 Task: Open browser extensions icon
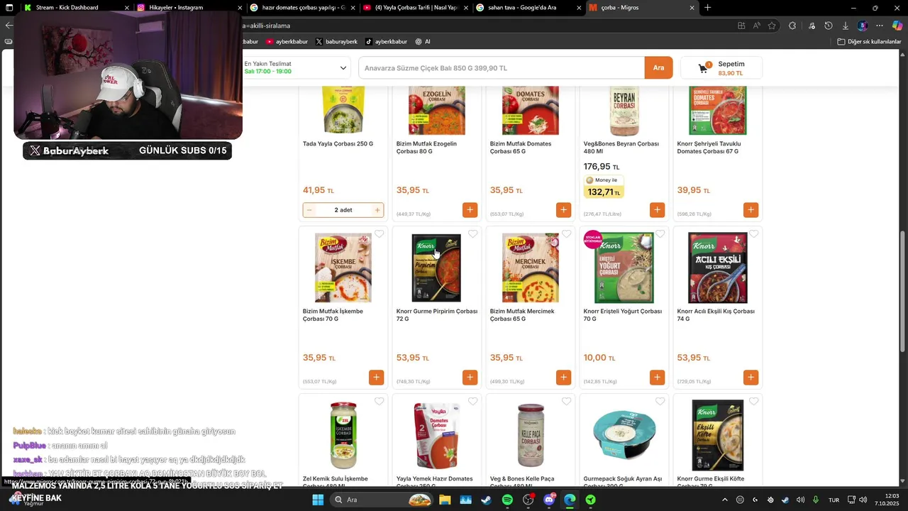click(x=792, y=26)
